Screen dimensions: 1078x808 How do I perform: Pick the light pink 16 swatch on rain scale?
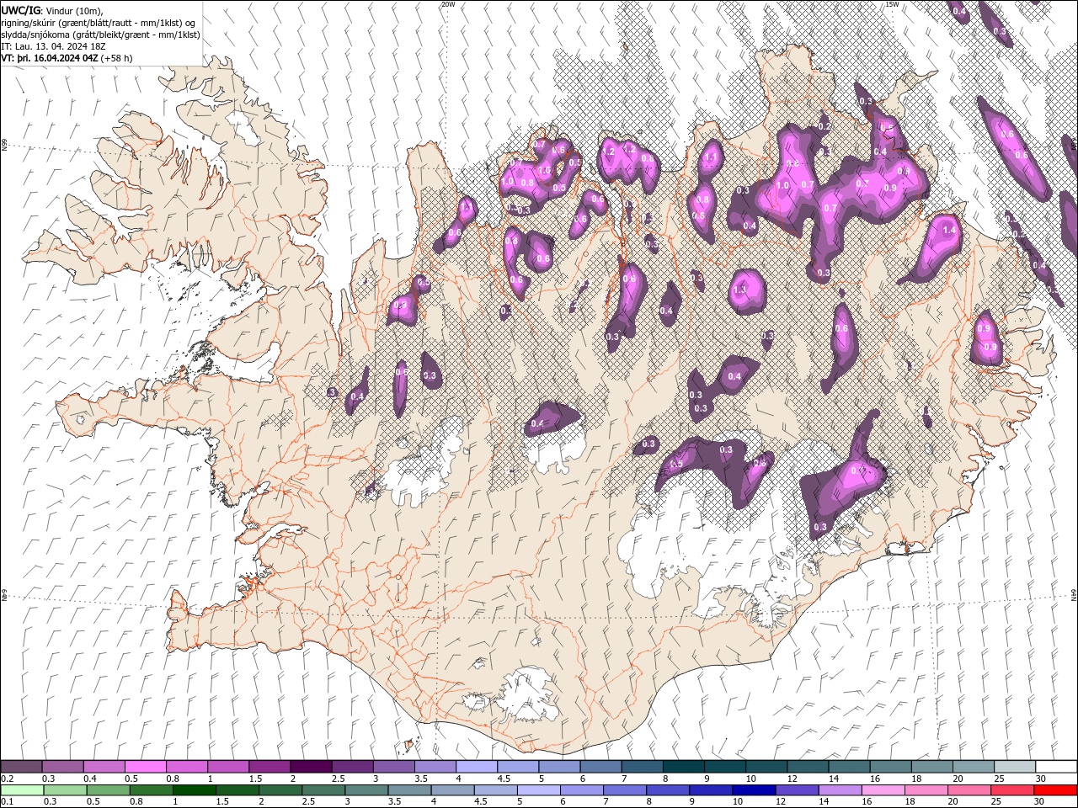coord(883,790)
